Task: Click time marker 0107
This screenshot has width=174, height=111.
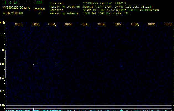Action: 118,24
